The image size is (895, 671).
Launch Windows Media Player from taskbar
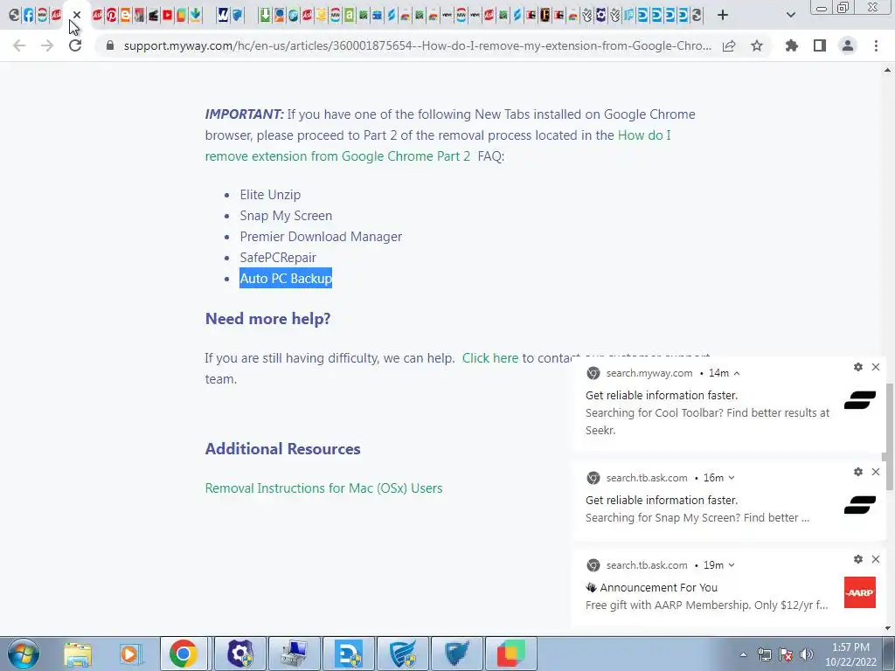tap(130, 654)
